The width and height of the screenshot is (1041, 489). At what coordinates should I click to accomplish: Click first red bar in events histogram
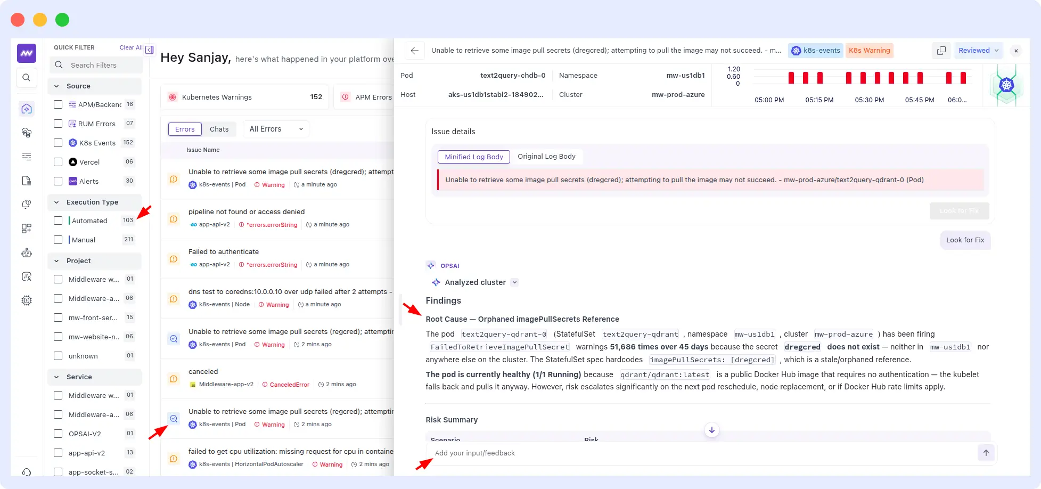[791, 78]
